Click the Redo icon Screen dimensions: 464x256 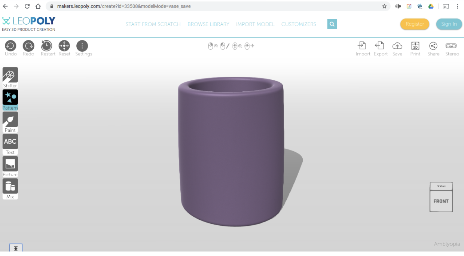pos(28,46)
